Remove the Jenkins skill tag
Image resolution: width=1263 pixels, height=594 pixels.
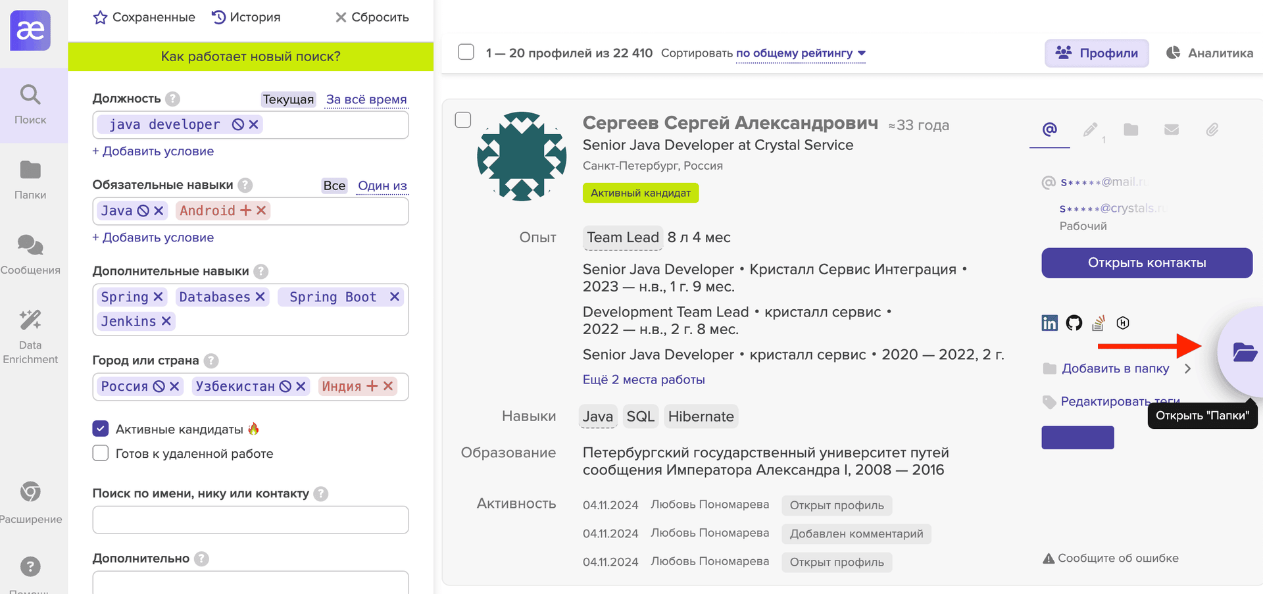pyautogui.click(x=166, y=321)
